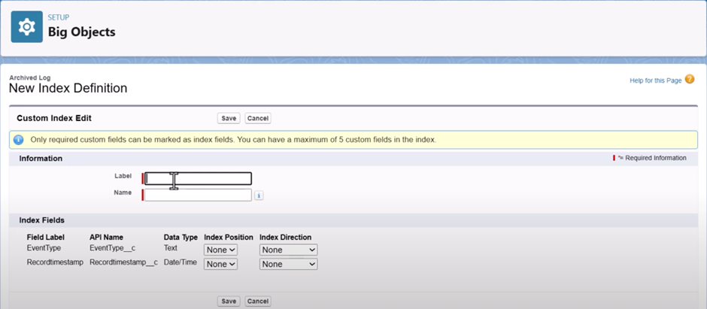
Task: Expand Index Direction dropdown for Recordtimestamp
Action: [289, 264]
